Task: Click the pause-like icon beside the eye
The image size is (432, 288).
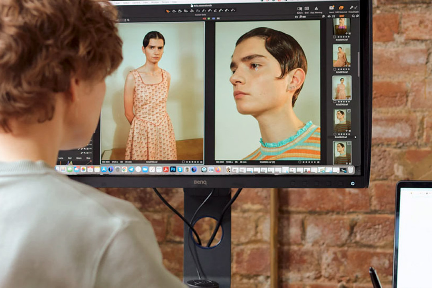Action: [334, 16]
